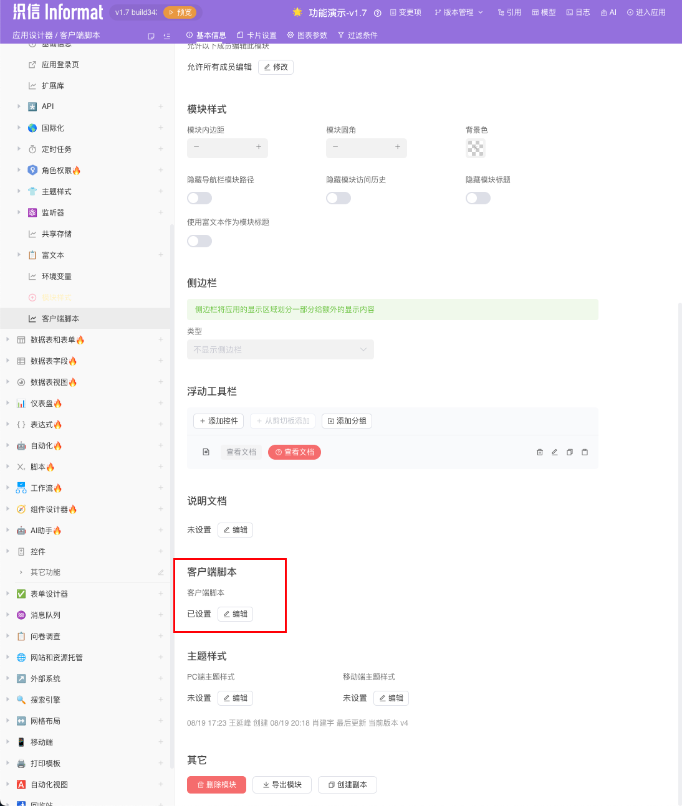The height and width of the screenshot is (806, 682).
Task: Click the 删除模块 button
Action: (x=216, y=785)
